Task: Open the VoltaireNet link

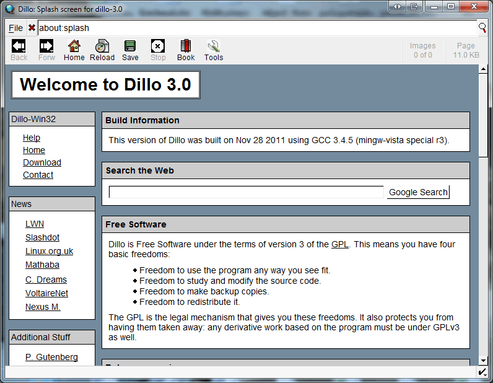Action: click(x=46, y=293)
